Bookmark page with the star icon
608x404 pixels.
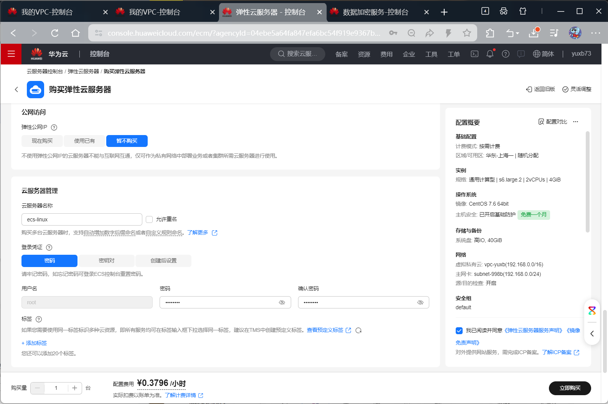pos(467,33)
